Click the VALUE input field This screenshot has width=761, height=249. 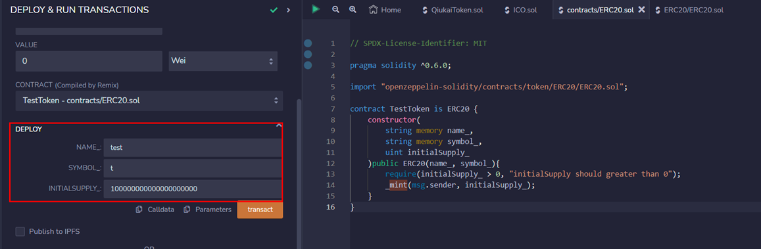tap(89, 61)
